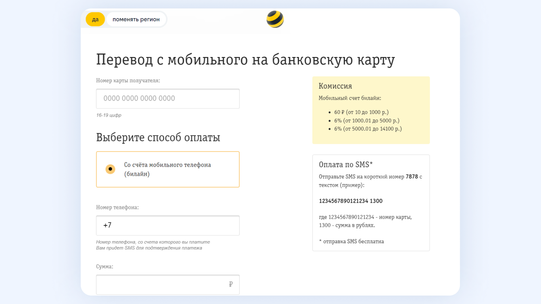Select «Со счёта мобильного телефона» radio button
Viewport: 541px width, 304px height.
[110, 169]
